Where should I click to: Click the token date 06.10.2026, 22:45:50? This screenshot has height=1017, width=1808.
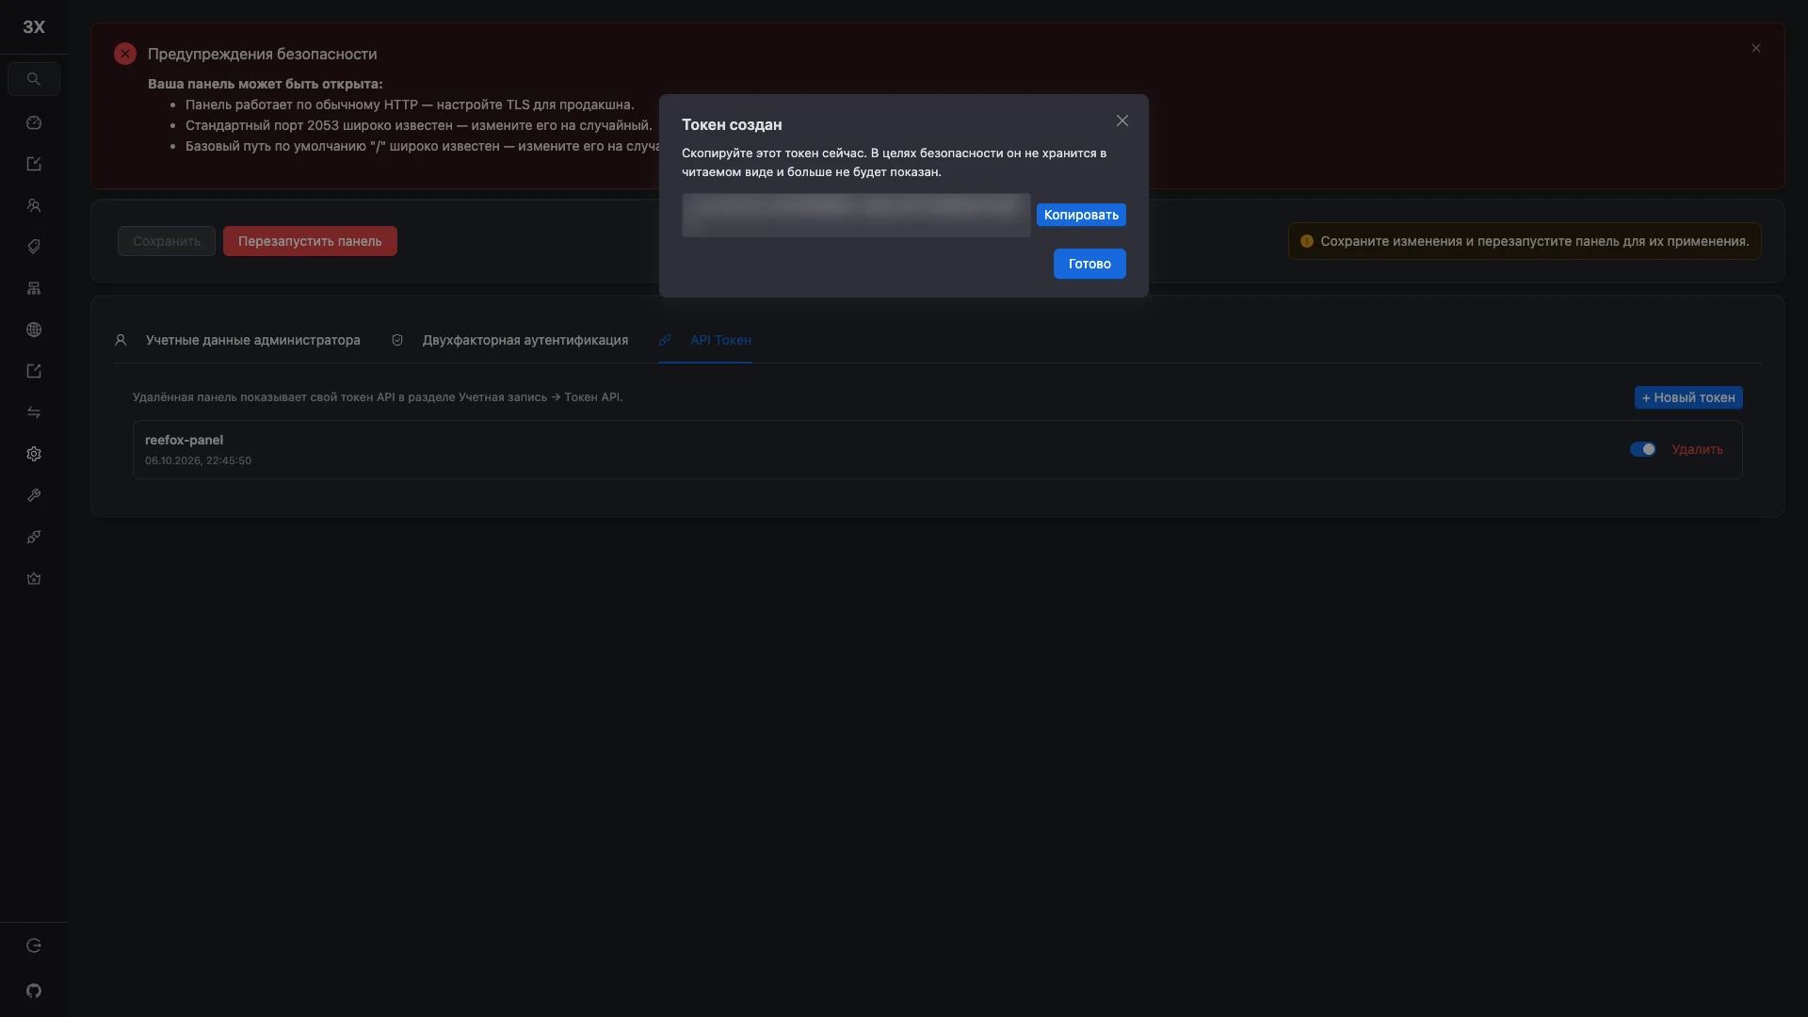198,460
